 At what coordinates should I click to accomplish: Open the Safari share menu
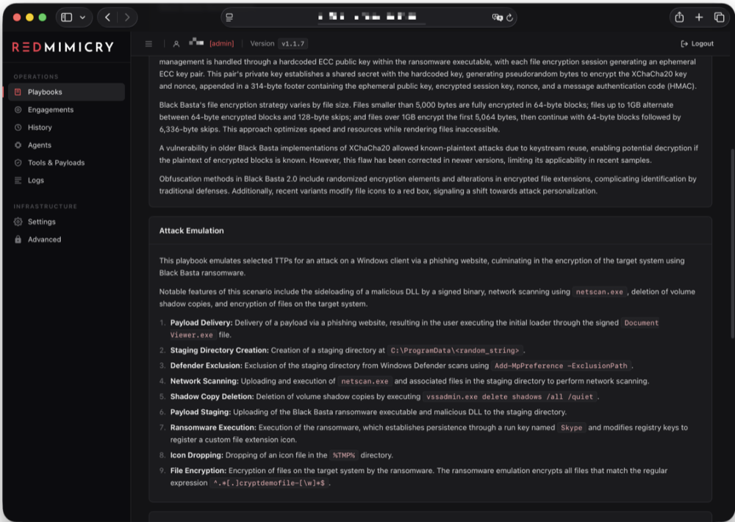pos(679,18)
